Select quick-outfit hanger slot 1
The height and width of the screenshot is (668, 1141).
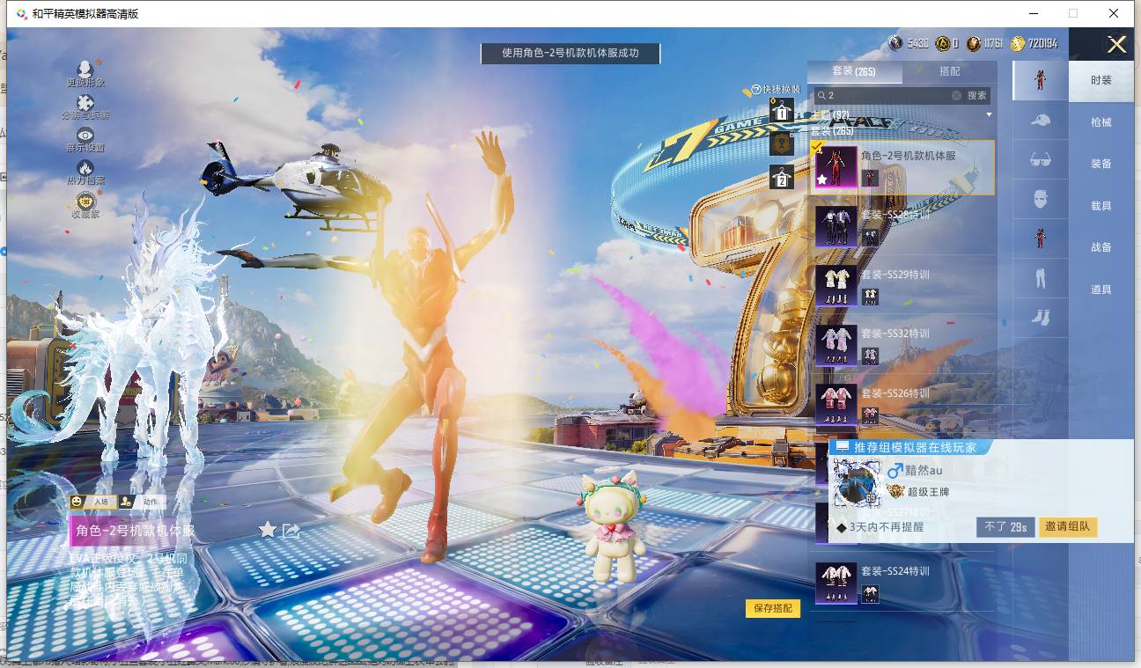782,110
